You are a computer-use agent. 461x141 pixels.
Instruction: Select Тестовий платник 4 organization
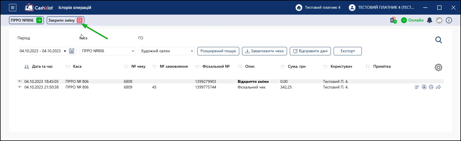(x=323, y=8)
